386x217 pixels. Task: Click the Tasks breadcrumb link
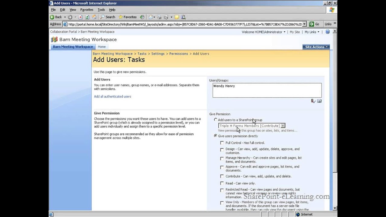point(142,54)
